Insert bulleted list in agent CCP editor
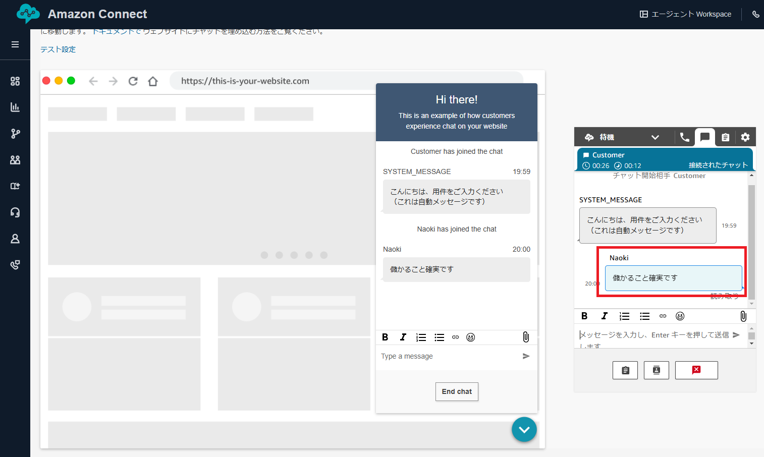 (645, 316)
